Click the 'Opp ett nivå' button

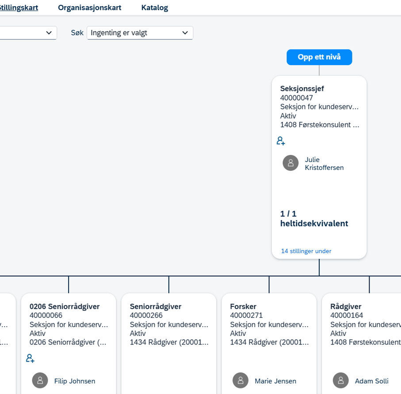(x=319, y=57)
